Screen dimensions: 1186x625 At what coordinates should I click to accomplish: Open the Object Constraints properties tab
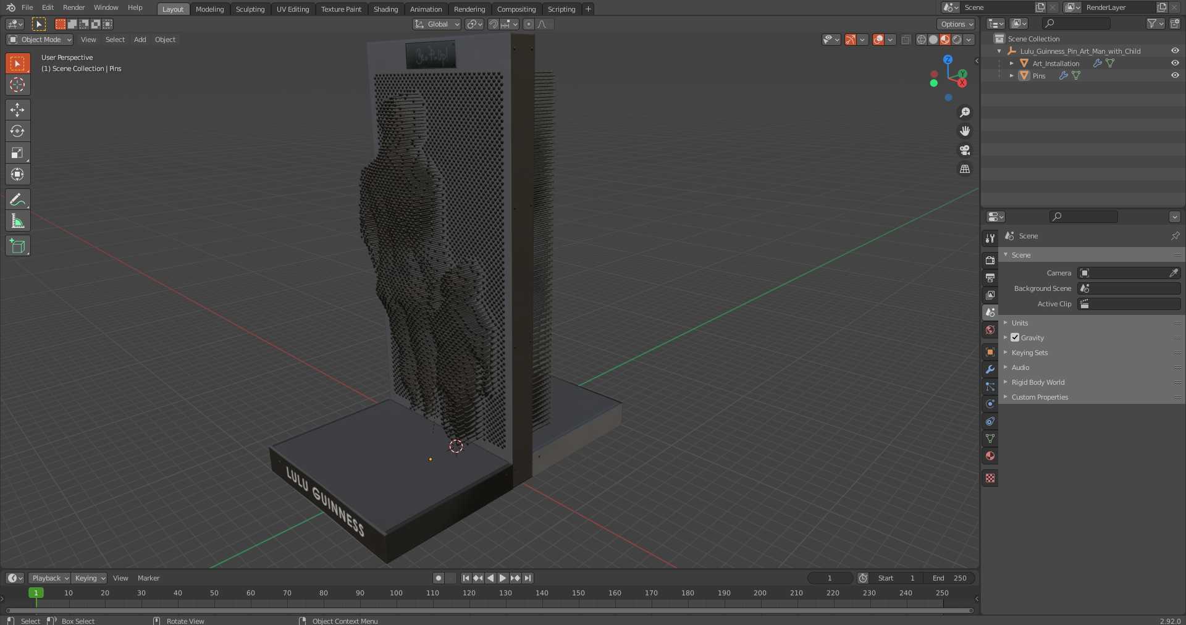(x=990, y=421)
